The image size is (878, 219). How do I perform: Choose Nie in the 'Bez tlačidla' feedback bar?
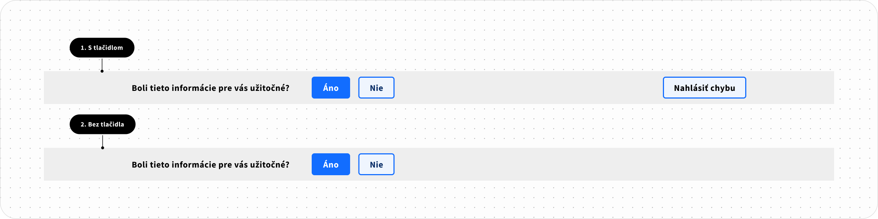pos(376,164)
